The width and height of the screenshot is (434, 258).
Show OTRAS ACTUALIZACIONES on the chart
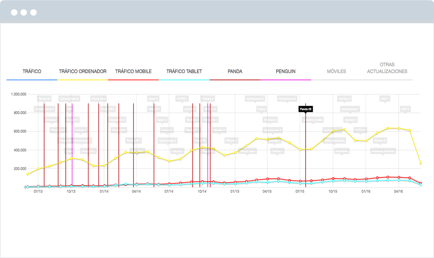pyautogui.click(x=387, y=68)
